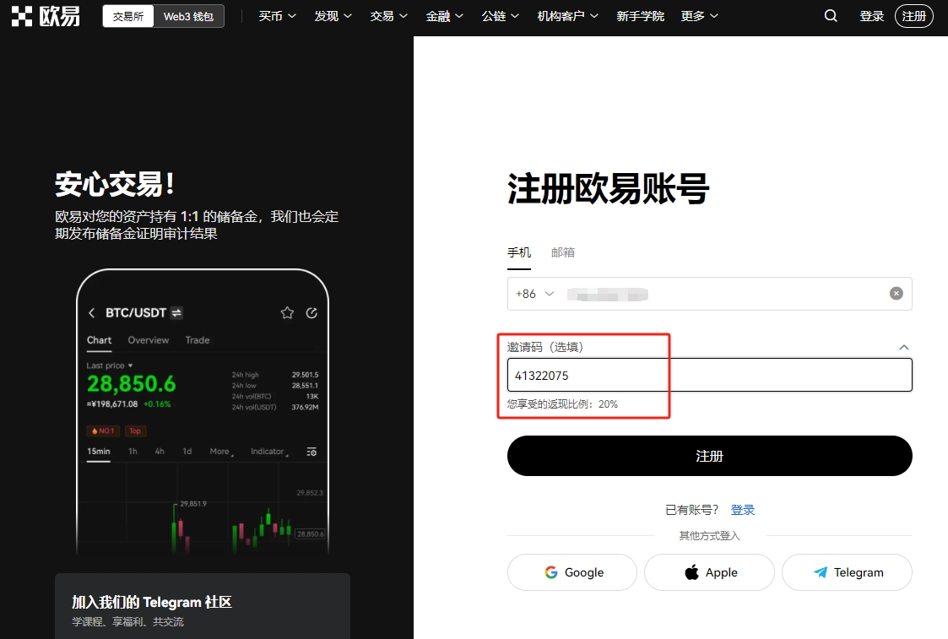Screen dimensions: 948x639
Task: Sign in with Apple button
Action: 709,572
